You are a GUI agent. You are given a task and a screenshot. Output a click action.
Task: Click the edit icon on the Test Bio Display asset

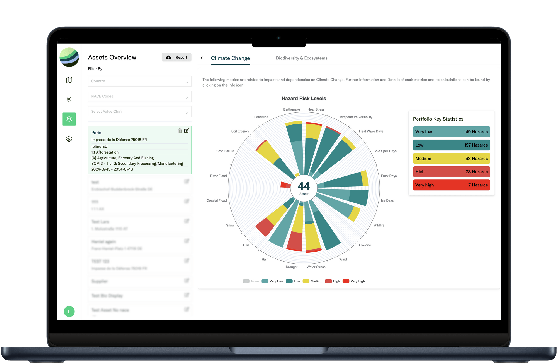[x=187, y=295]
